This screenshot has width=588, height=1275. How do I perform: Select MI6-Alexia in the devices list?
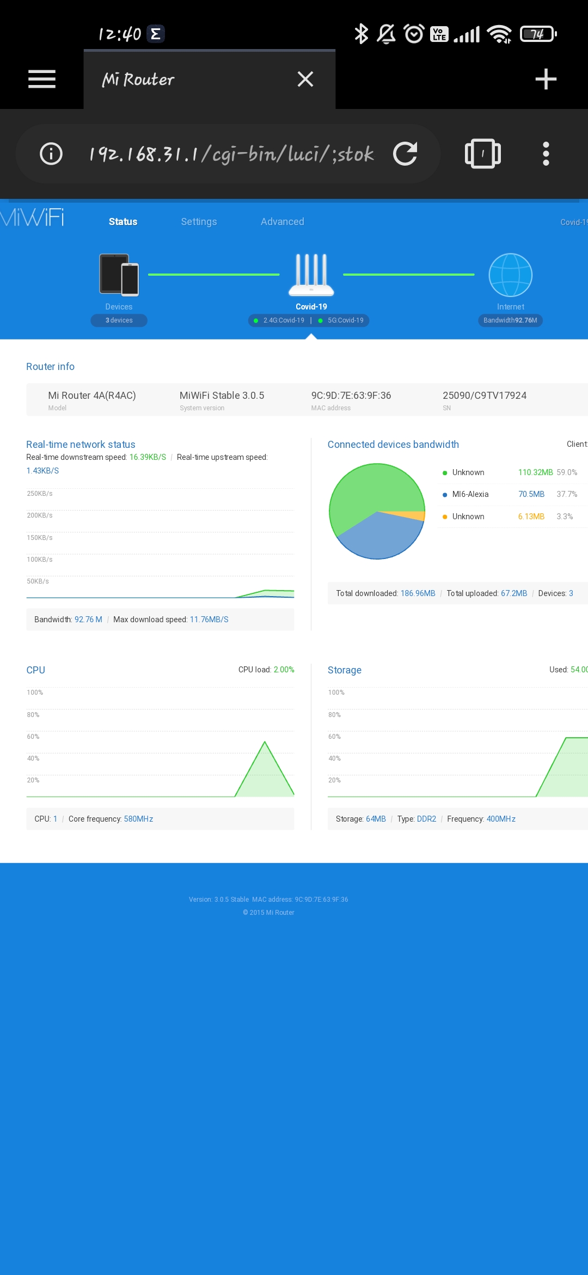(x=470, y=494)
